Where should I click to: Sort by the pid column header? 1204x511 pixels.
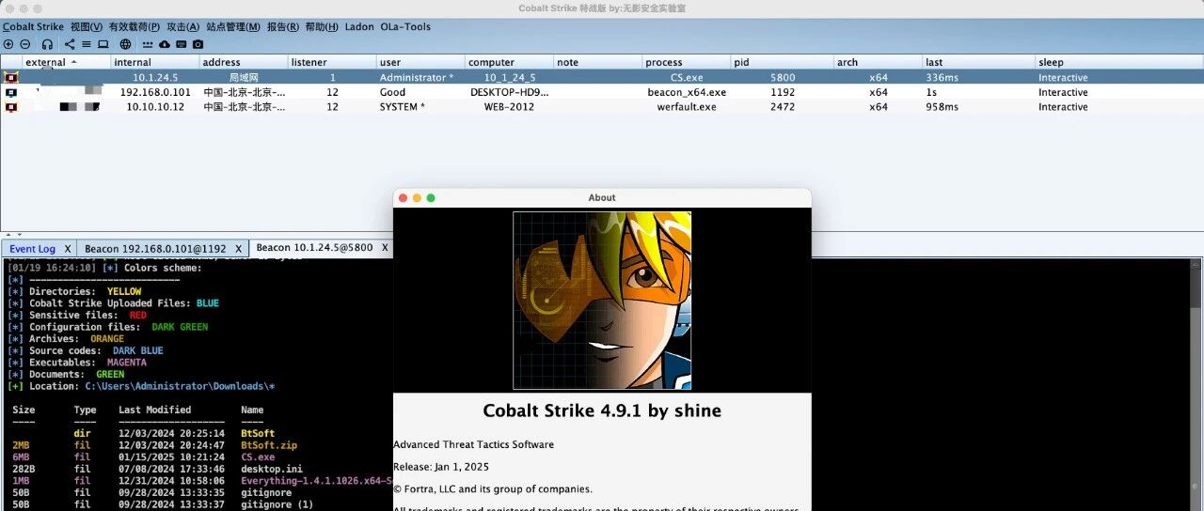[783, 62]
